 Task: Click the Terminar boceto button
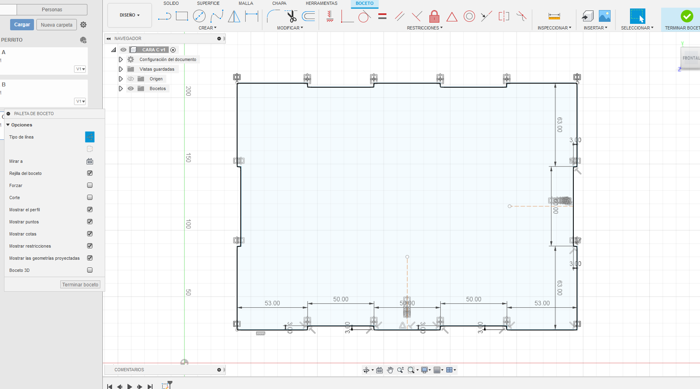[x=80, y=284]
